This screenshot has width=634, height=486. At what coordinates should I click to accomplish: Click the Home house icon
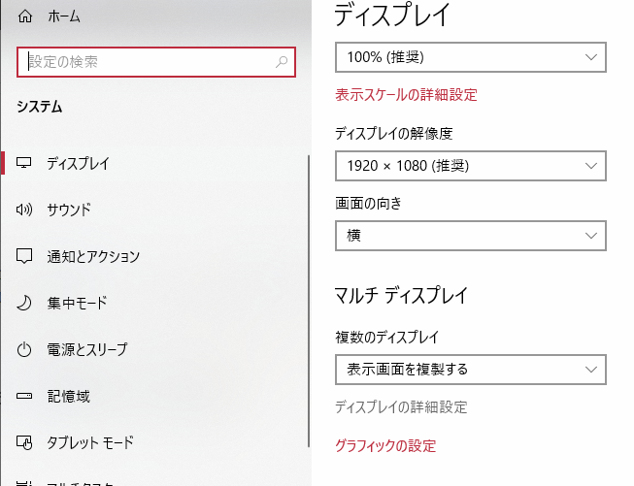pyautogui.click(x=25, y=16)
